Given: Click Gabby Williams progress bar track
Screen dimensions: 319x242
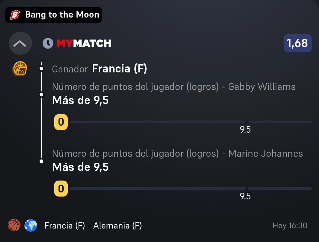Looking at the screenshot, I should pyautogui.click(x=191, y=122).
